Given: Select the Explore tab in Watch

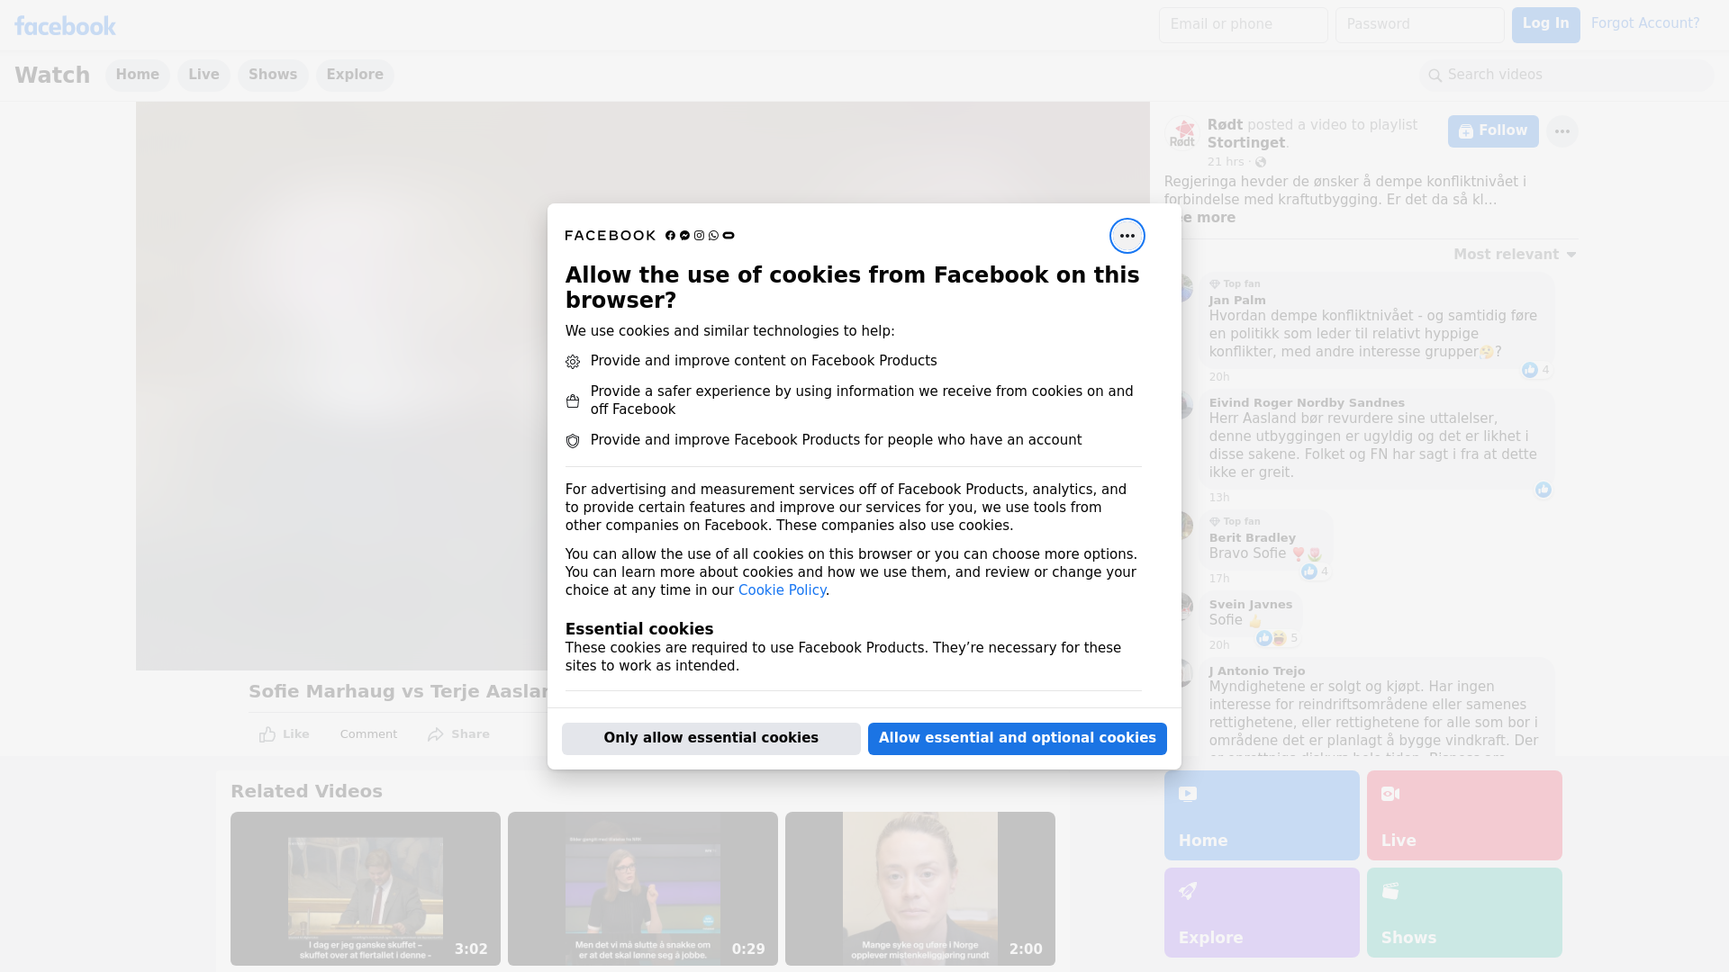Looking at the screenshot, I should point(355,75).
